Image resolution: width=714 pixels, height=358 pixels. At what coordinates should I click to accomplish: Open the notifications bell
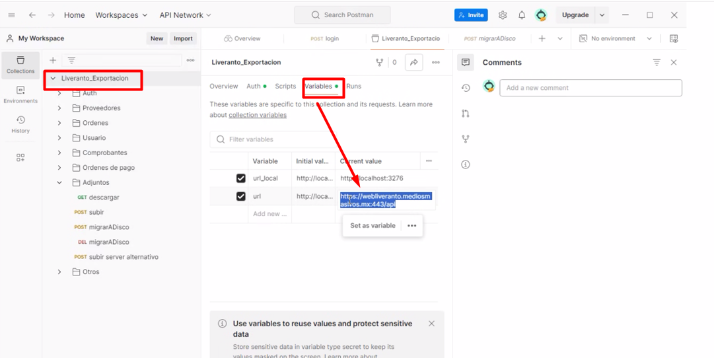point(522,15)
